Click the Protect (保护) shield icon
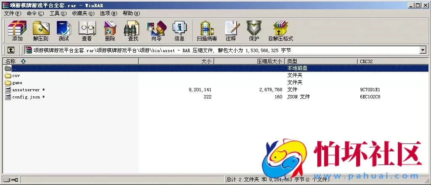 point(254,28)
